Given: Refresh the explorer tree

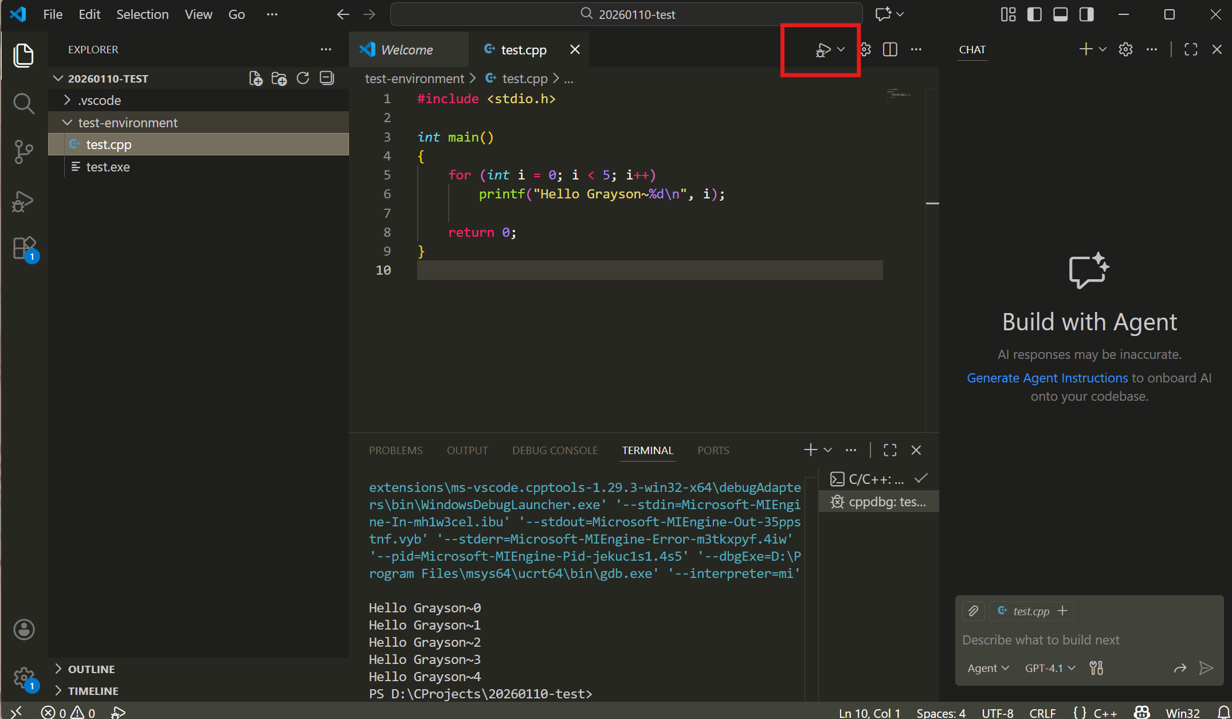Looking at the screenshot, I should point(303,79).
